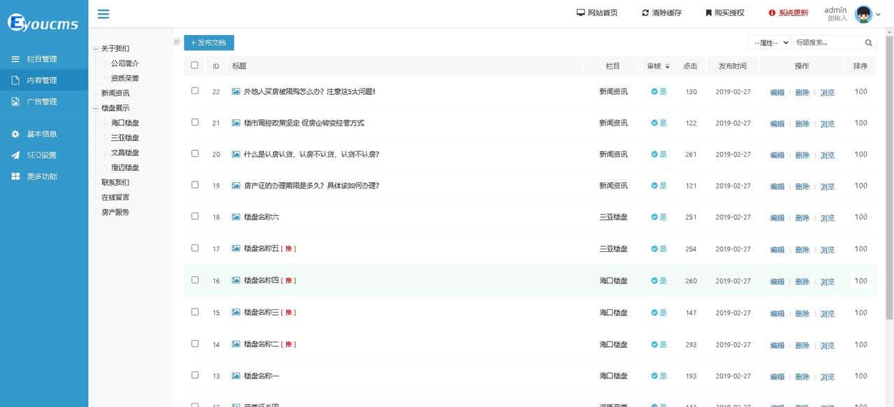Click the search magnifier icon

tap(869, 42)
